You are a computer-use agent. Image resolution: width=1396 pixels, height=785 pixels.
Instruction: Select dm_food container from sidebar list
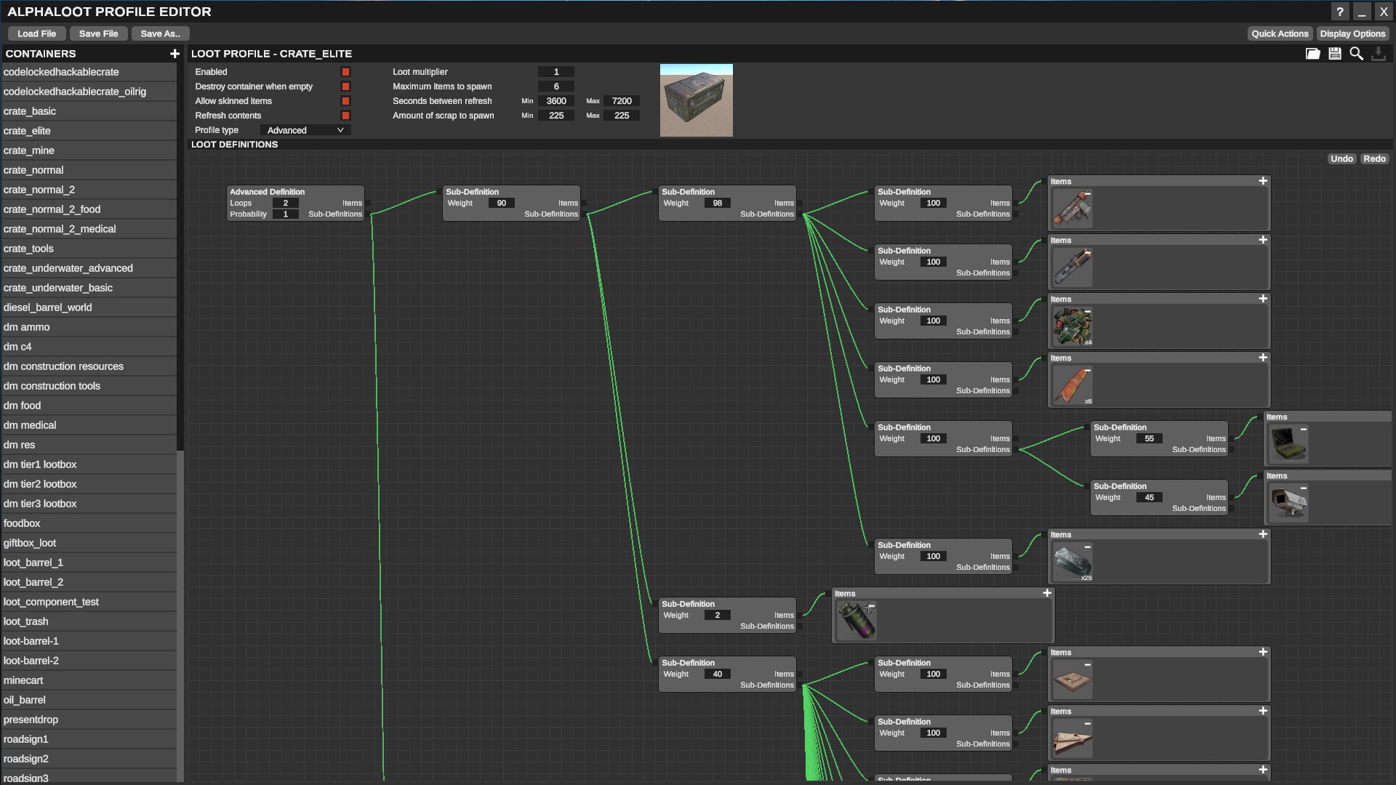87,406
